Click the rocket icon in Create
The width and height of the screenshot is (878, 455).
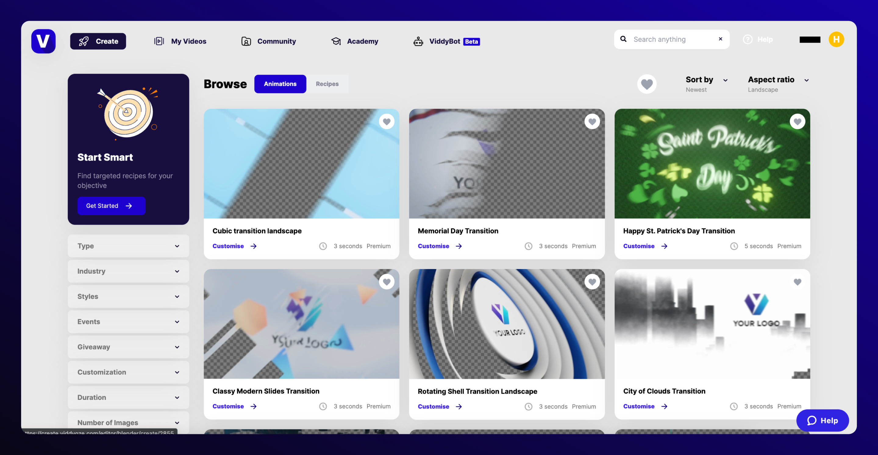[x=84, y=41]
